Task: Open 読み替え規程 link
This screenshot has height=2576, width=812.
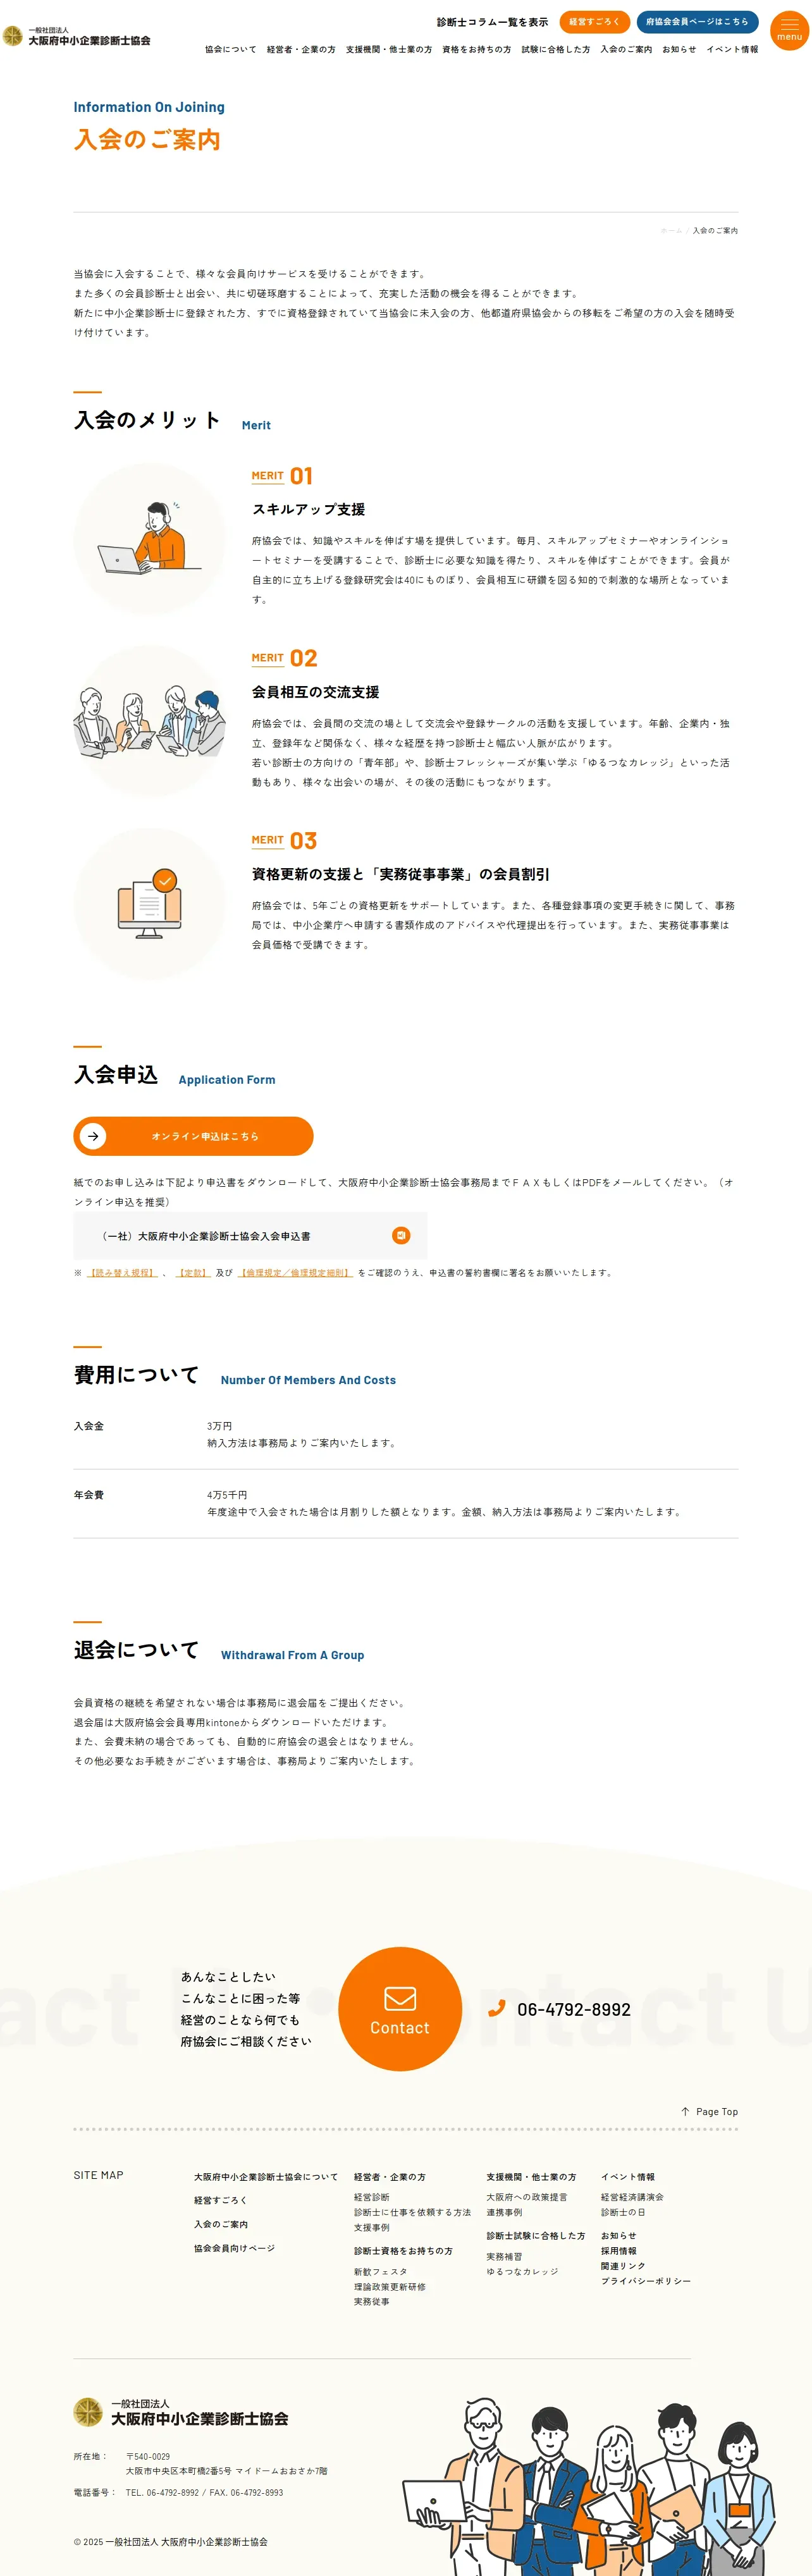Action: coord(121,1273)
